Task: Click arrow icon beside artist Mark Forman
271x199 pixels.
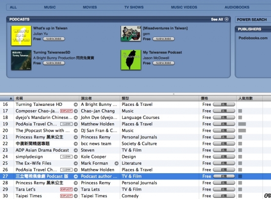Action: (116, 163)
